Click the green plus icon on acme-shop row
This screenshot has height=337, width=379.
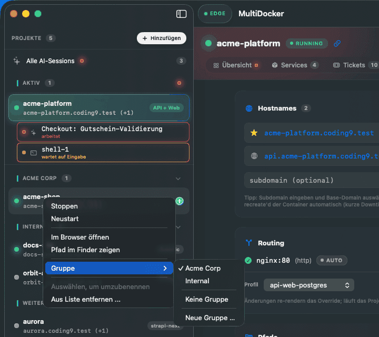[x=179, y=201]
